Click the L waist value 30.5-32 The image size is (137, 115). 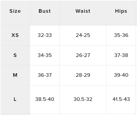pos(83,99)
